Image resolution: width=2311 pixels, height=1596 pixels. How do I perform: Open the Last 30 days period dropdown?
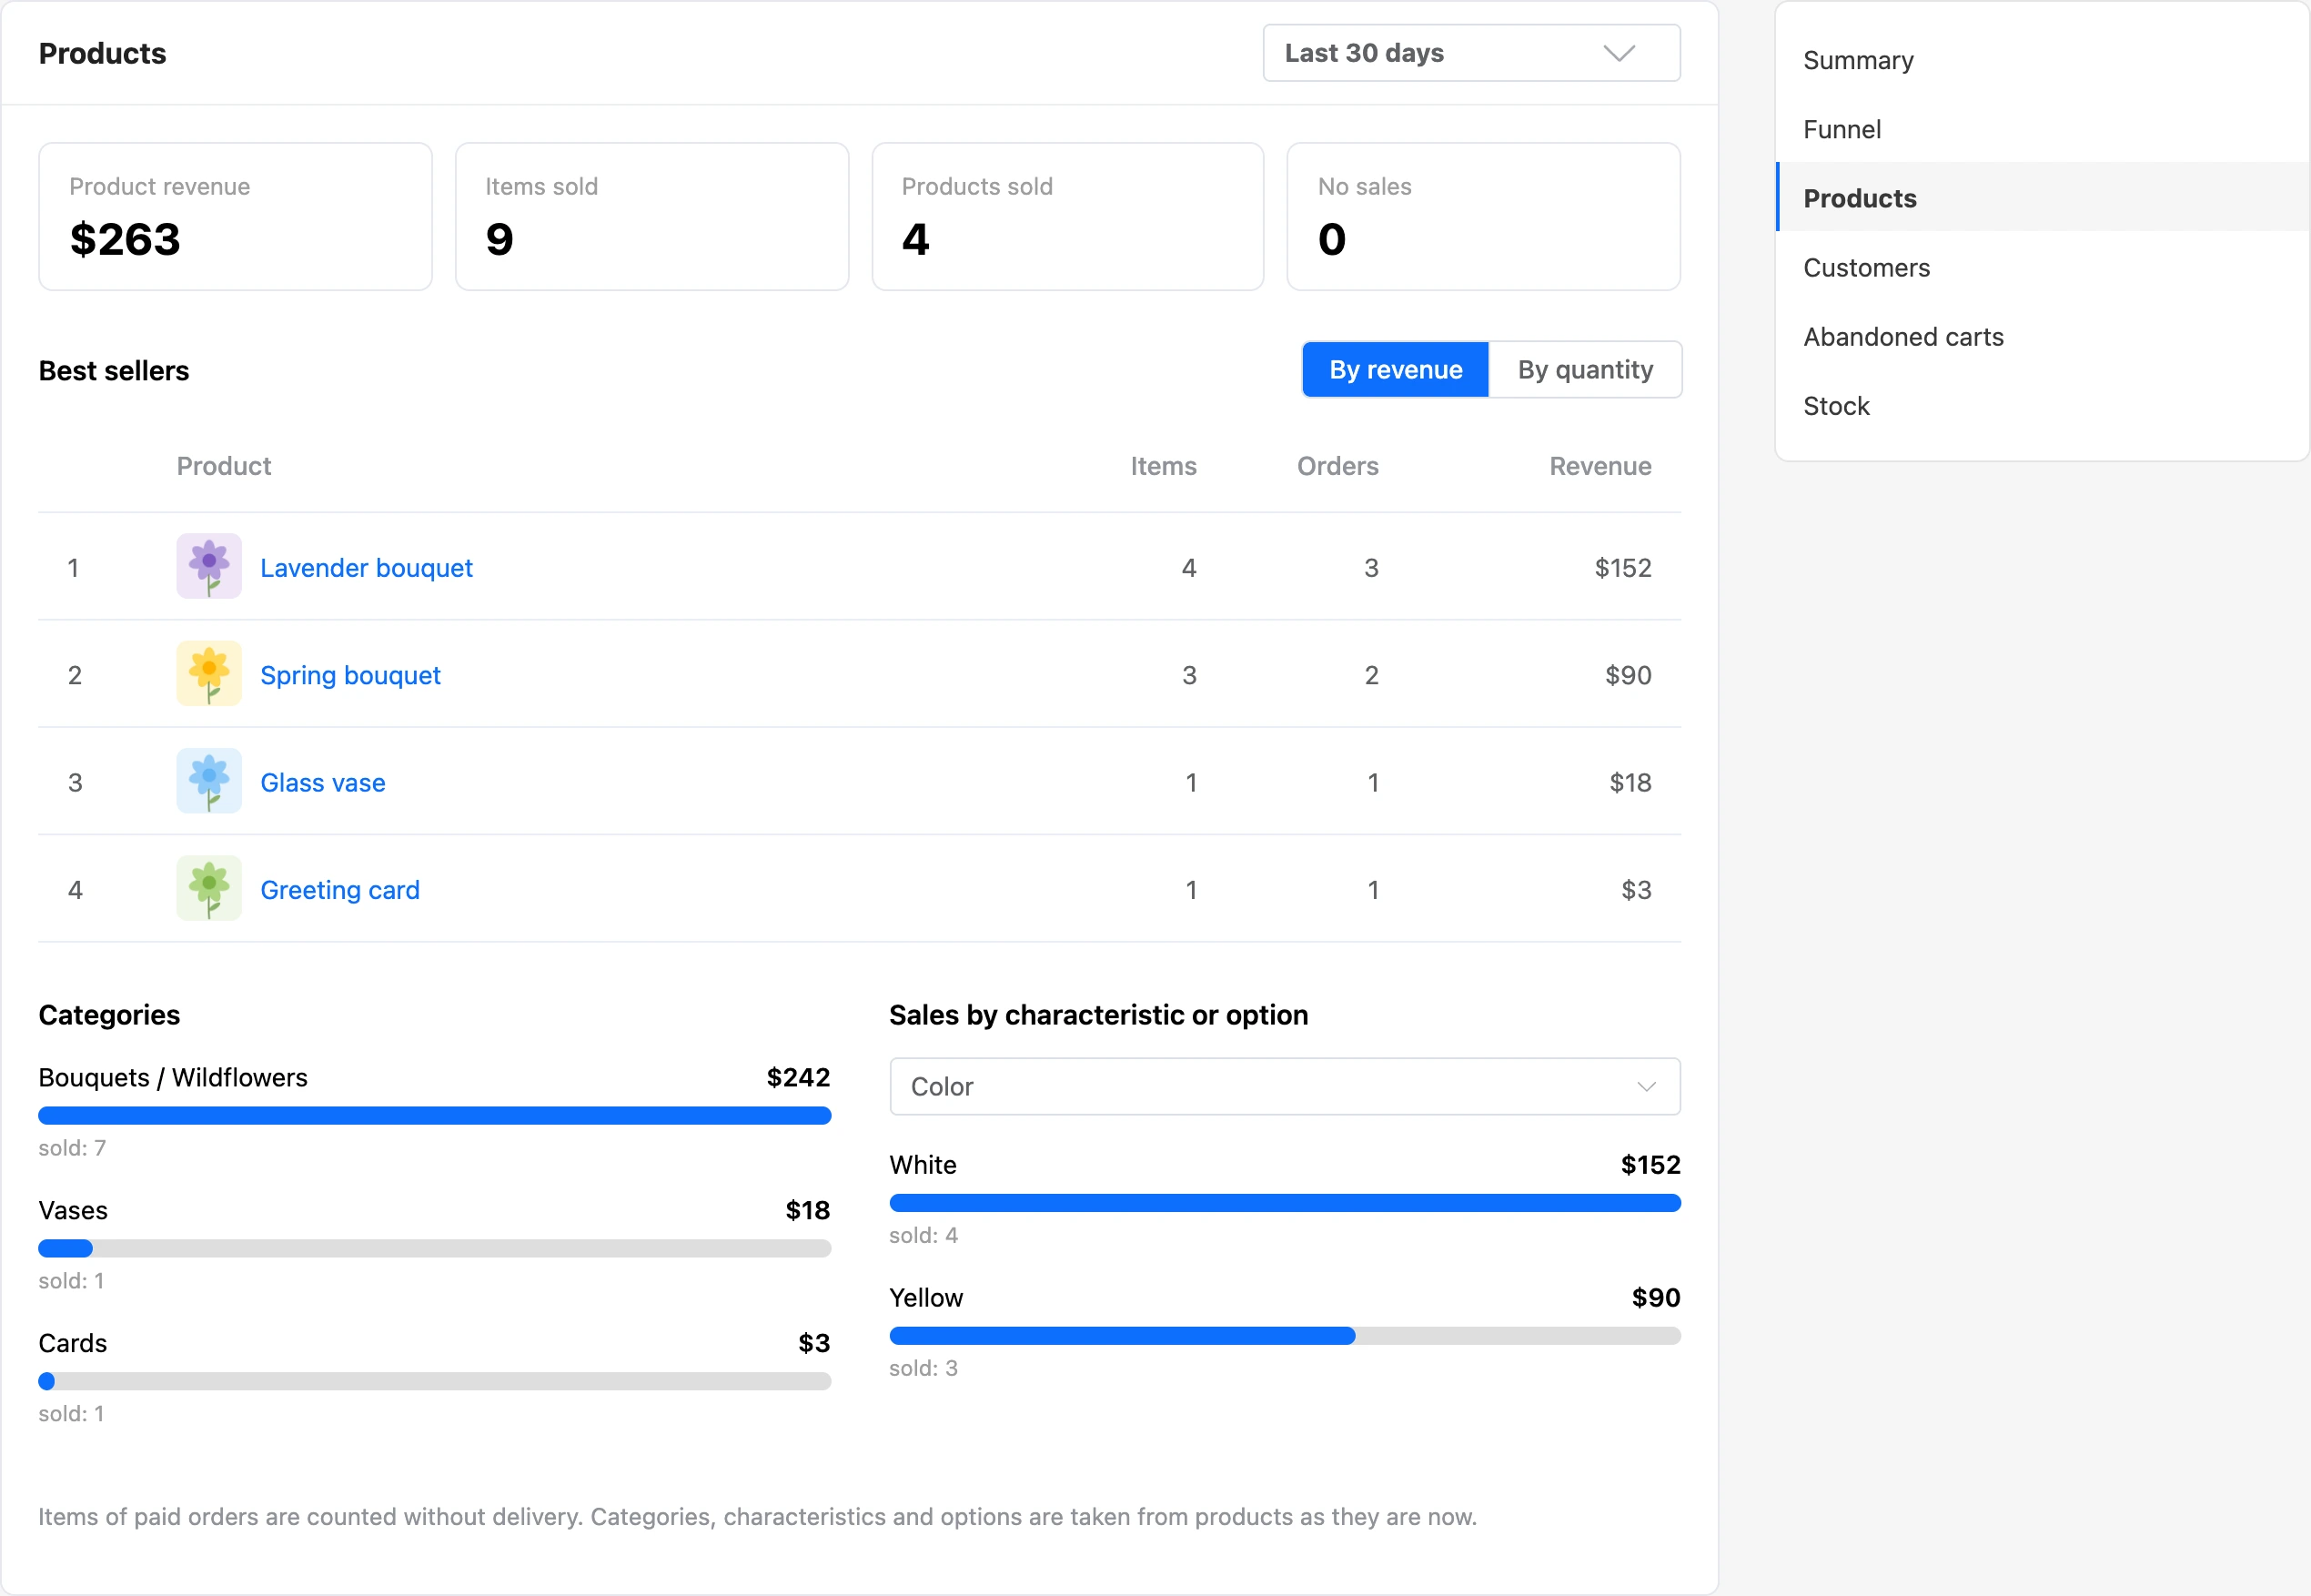point(1471,53)
